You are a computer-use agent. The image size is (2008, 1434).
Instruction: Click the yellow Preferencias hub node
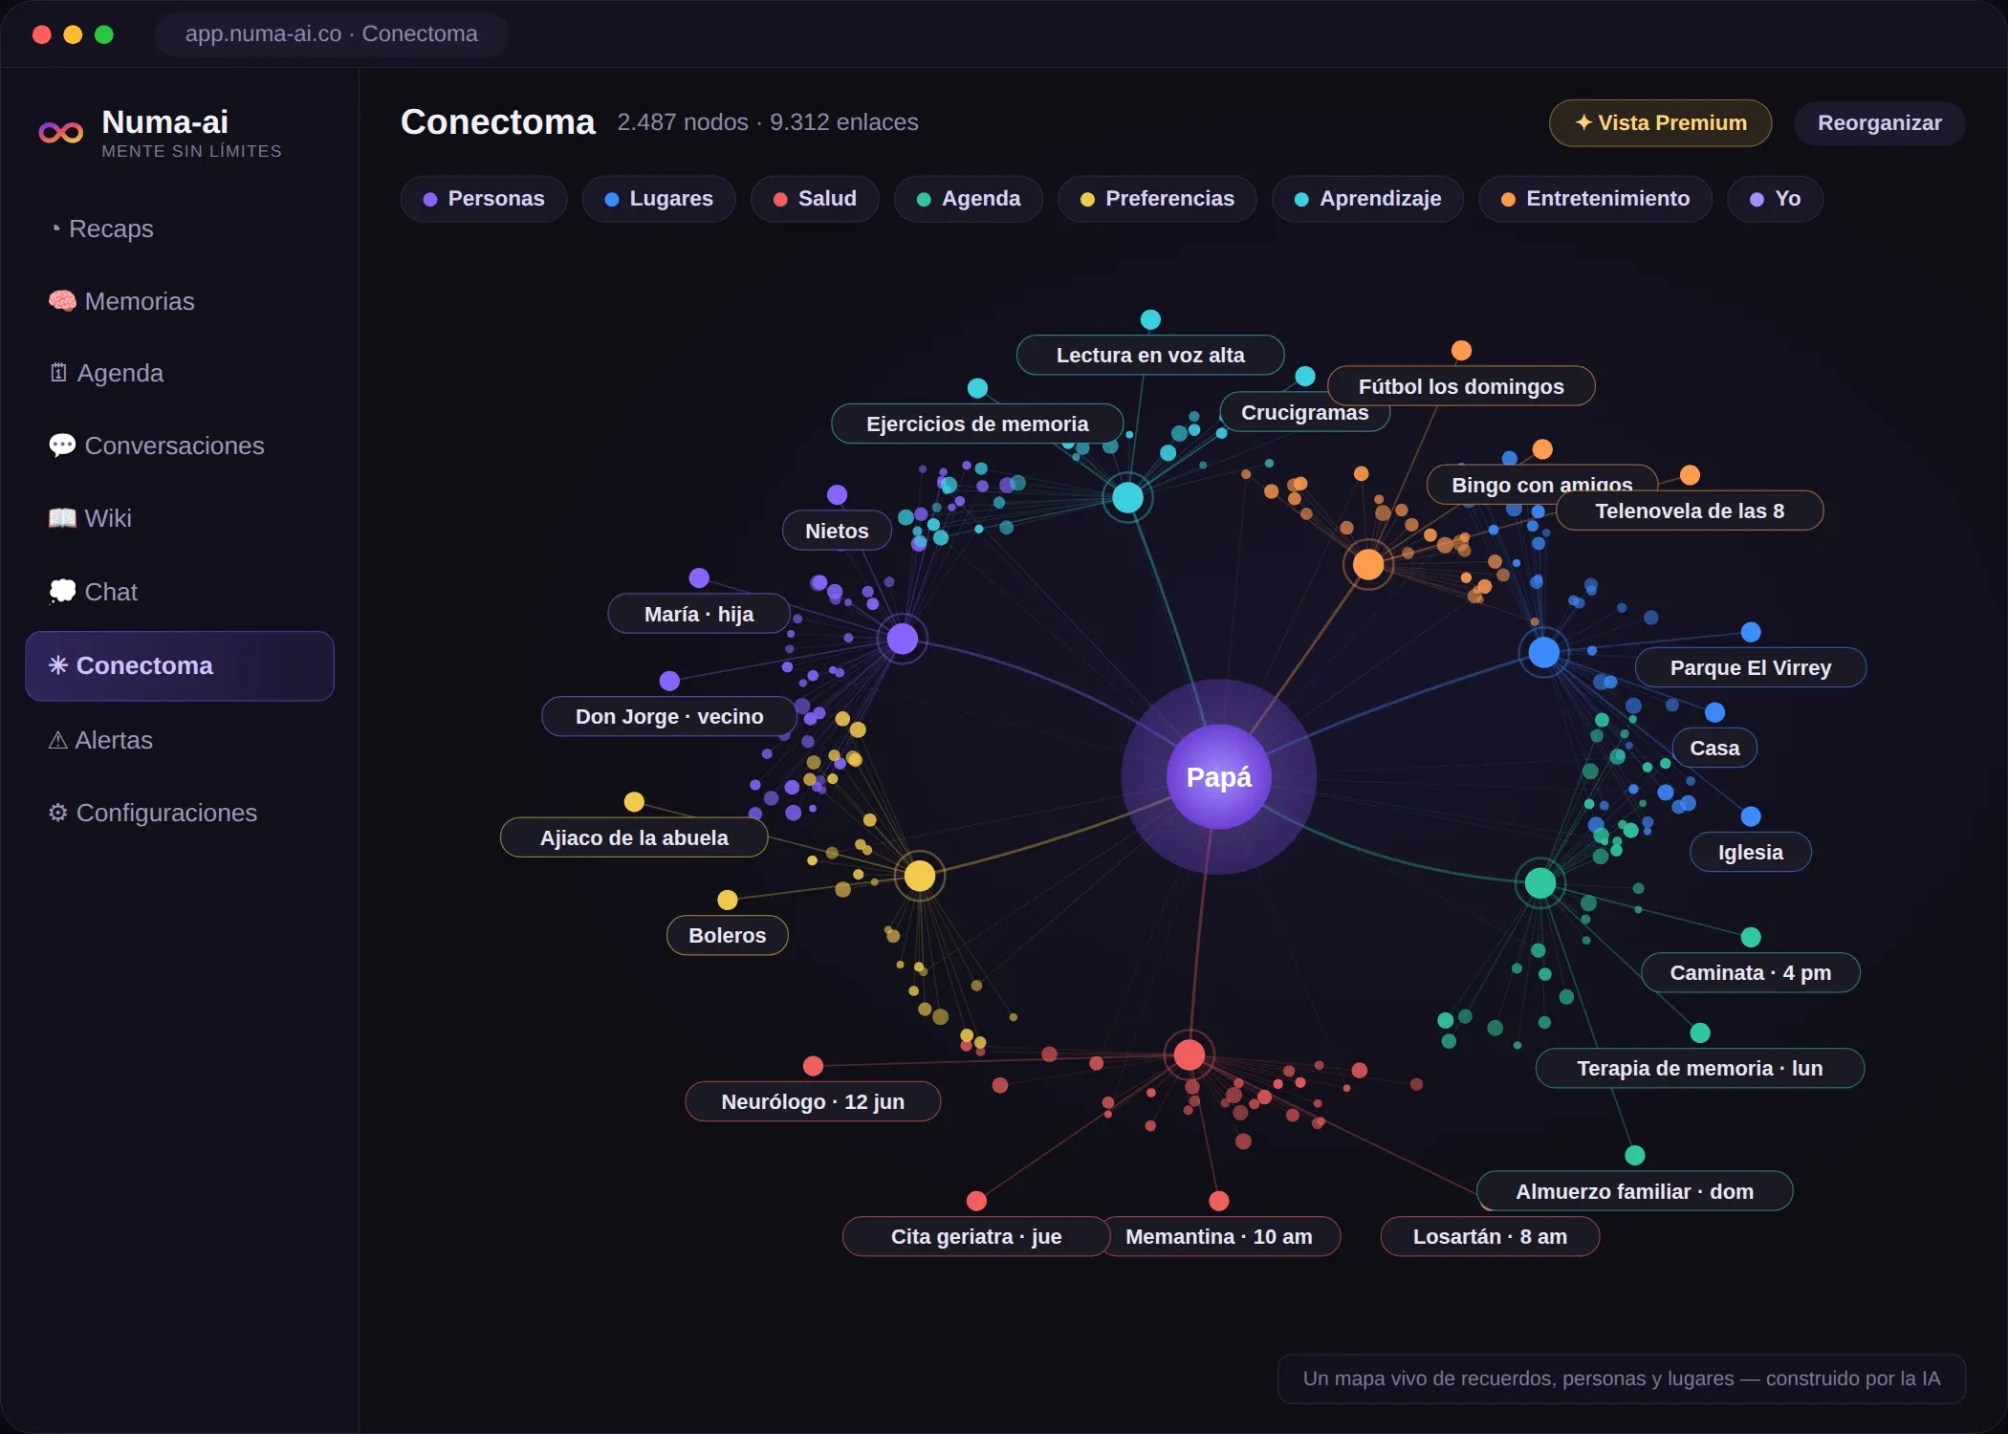[x=920, y=876]
